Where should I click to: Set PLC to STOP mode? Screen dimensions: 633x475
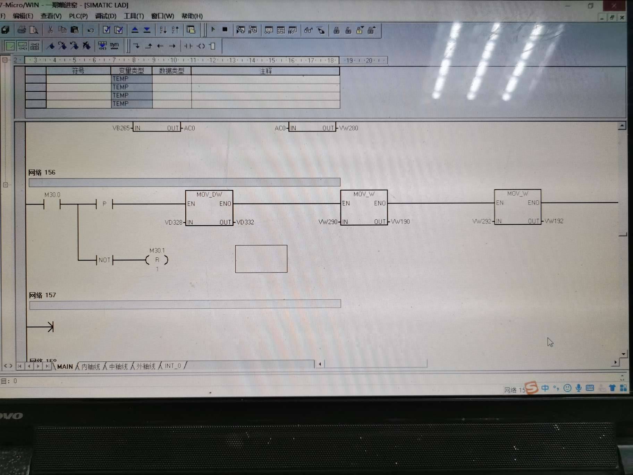click(225, 30)
